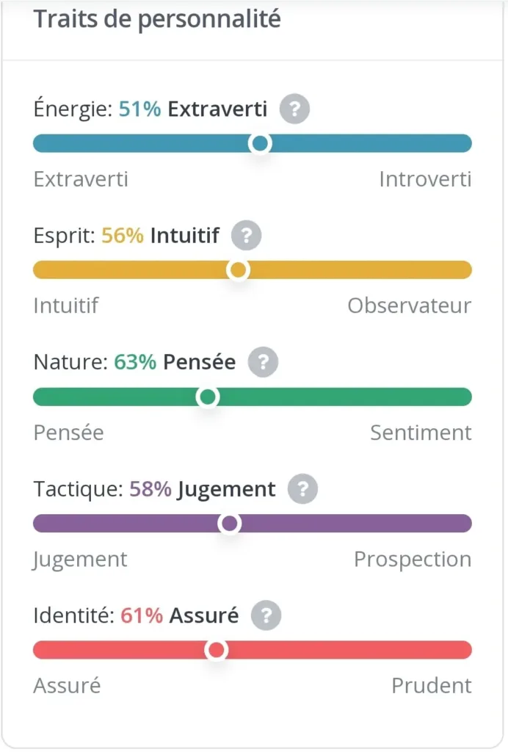Click the yellow Esprit slider handle
508x752 pixels.
coord(238,270)
